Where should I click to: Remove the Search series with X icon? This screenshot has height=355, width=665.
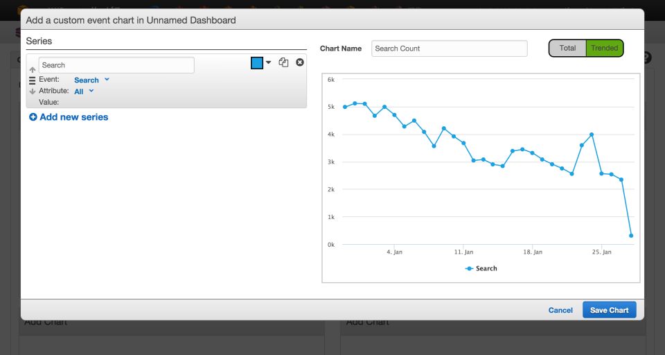pos(300,62)
